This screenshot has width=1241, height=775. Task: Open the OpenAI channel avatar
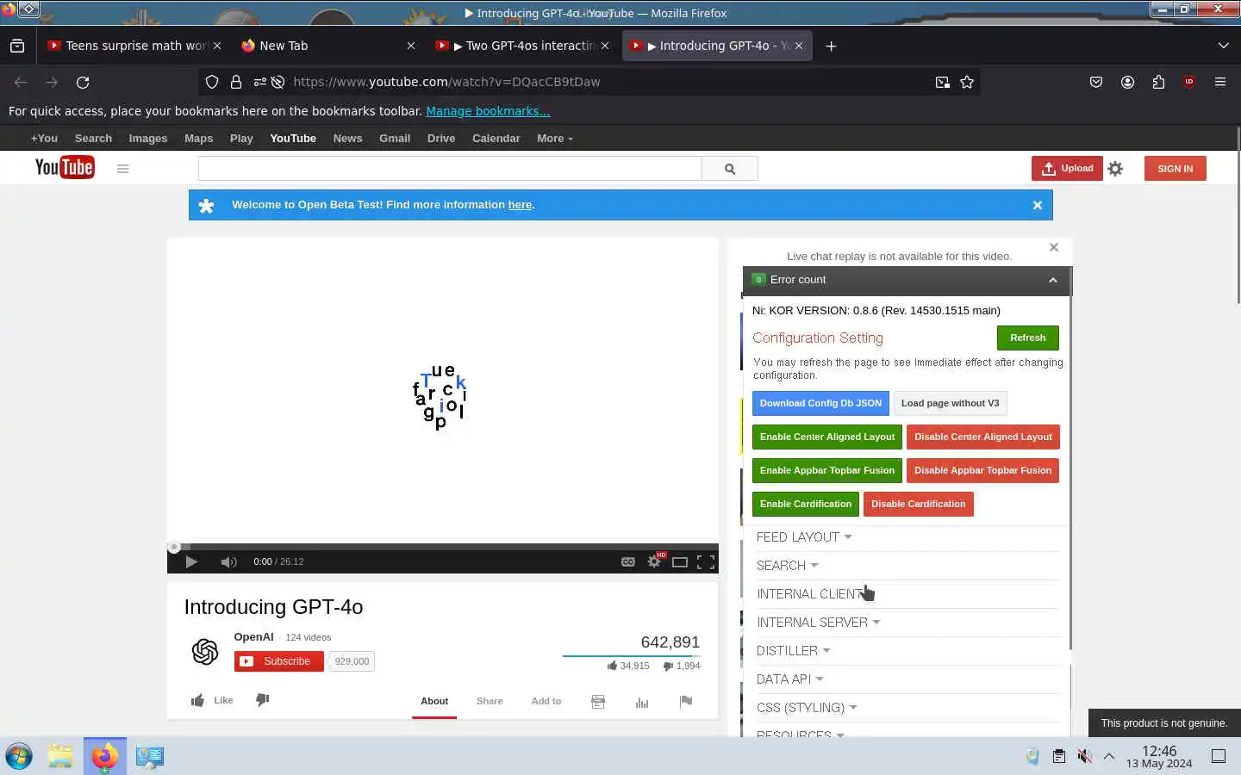point(205,652)
